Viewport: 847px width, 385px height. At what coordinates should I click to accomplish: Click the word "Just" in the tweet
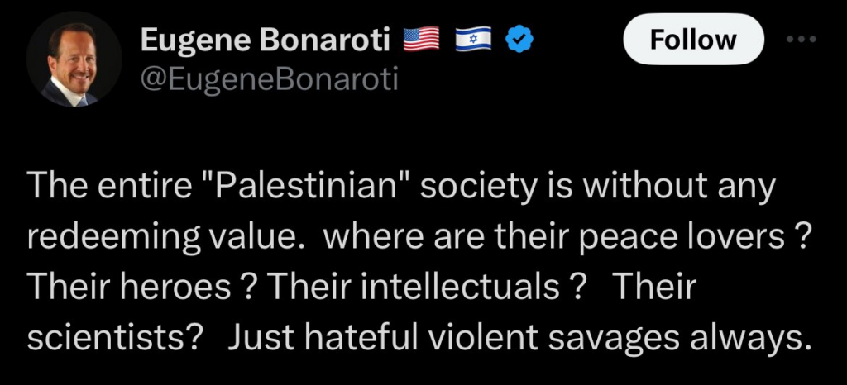257,336
